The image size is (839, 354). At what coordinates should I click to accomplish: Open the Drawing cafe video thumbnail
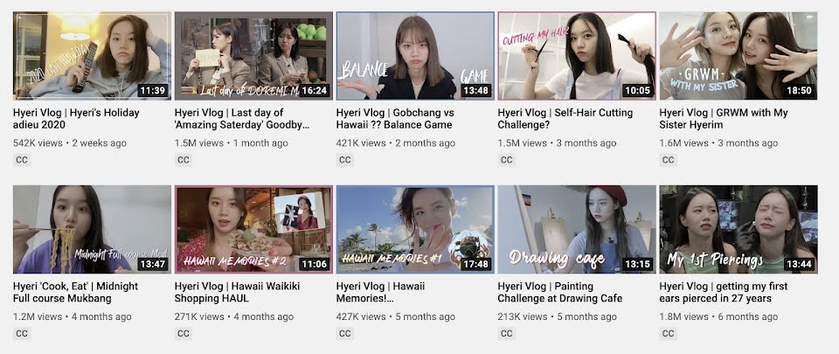pyautogui.click(x=577, y=229)
